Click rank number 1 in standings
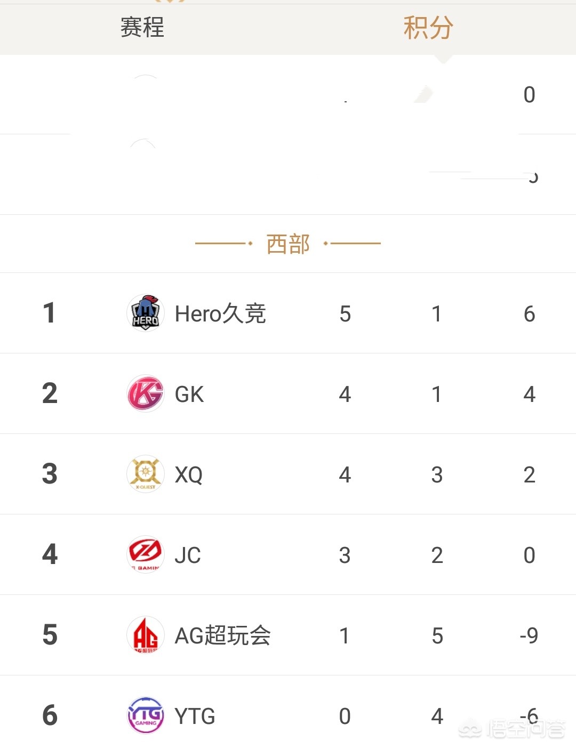Image resolution: width=576 pixels, height=749 pixels. (49, 313)
